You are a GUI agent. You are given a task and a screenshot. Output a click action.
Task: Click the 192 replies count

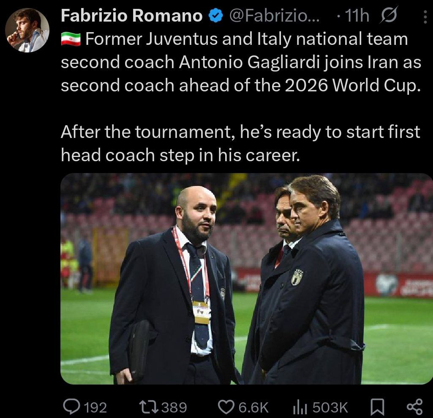pyautogui.click(x=95, y=407)
